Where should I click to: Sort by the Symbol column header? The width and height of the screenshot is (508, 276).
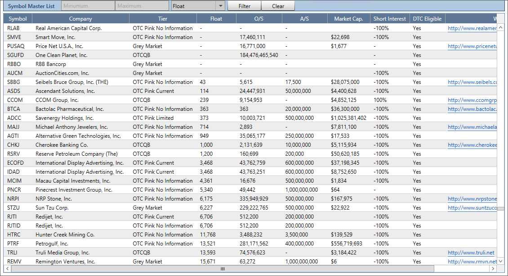pyautogui.click(x=18, y=19)
